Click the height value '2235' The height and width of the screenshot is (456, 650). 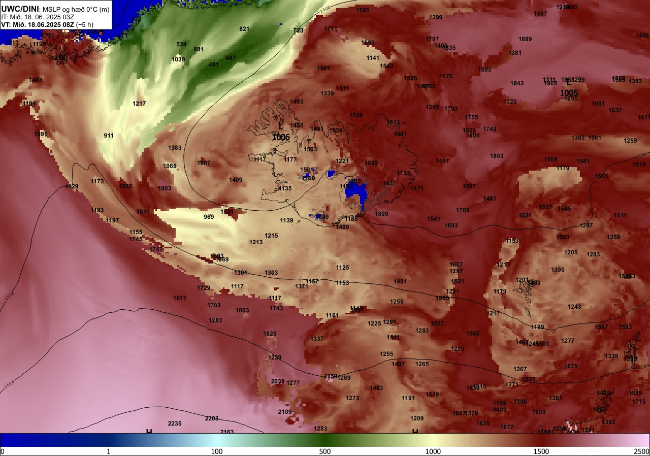175,424
